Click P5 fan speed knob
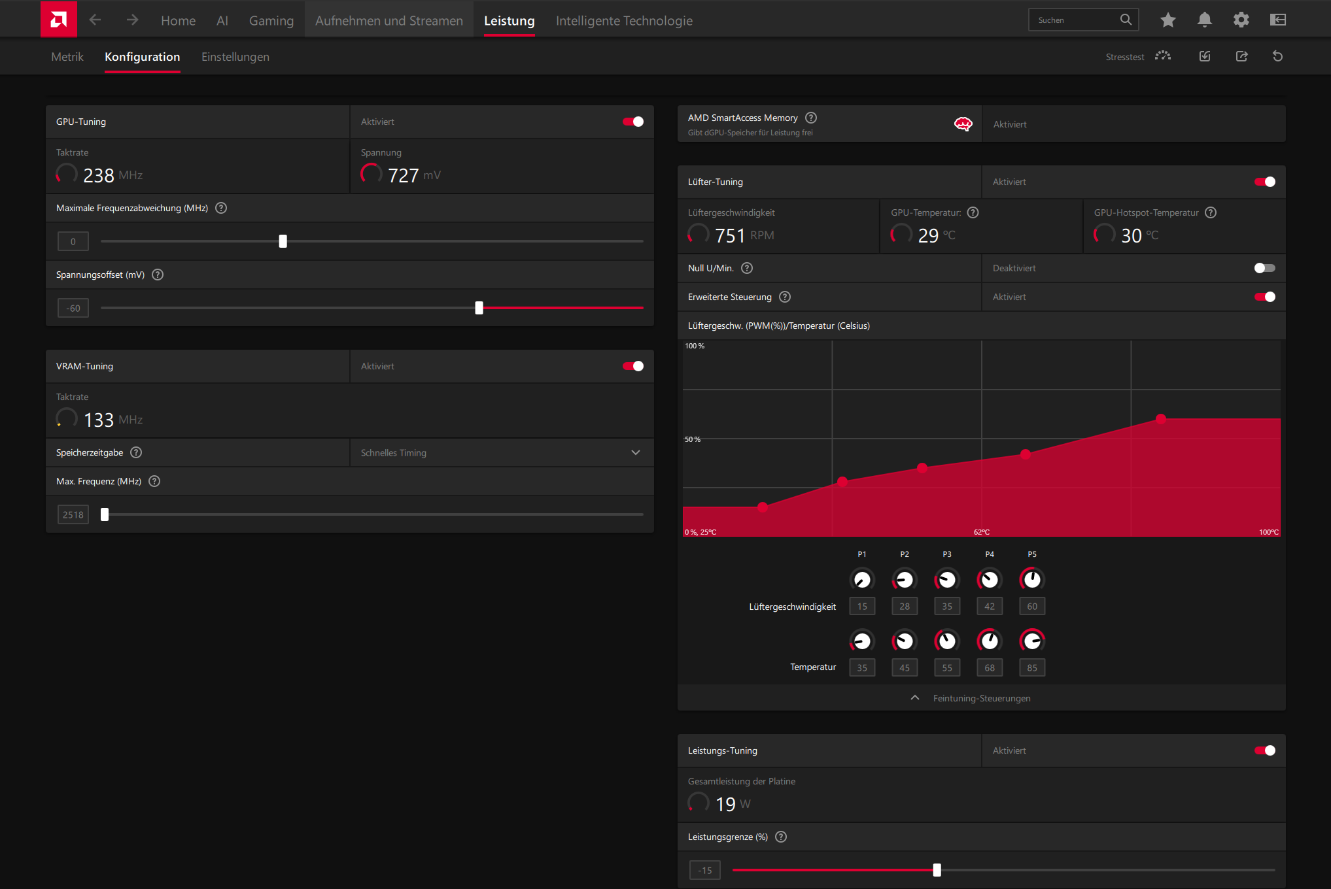 [1032, 579]
